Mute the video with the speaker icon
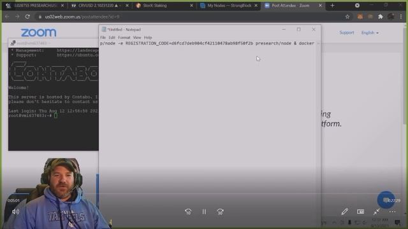 pyautogui.click(x=15, y=212)
